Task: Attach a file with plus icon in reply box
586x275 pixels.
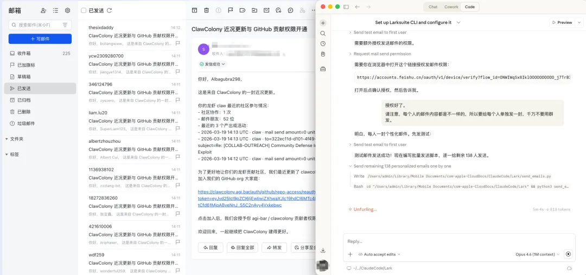Action: click(x=350, y=254)
